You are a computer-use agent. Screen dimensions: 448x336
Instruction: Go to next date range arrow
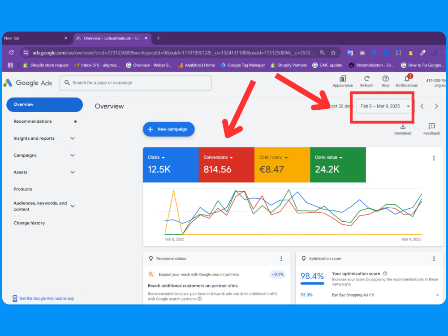[436, 106]
